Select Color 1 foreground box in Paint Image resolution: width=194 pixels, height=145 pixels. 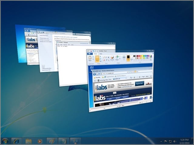coord(128,58)
